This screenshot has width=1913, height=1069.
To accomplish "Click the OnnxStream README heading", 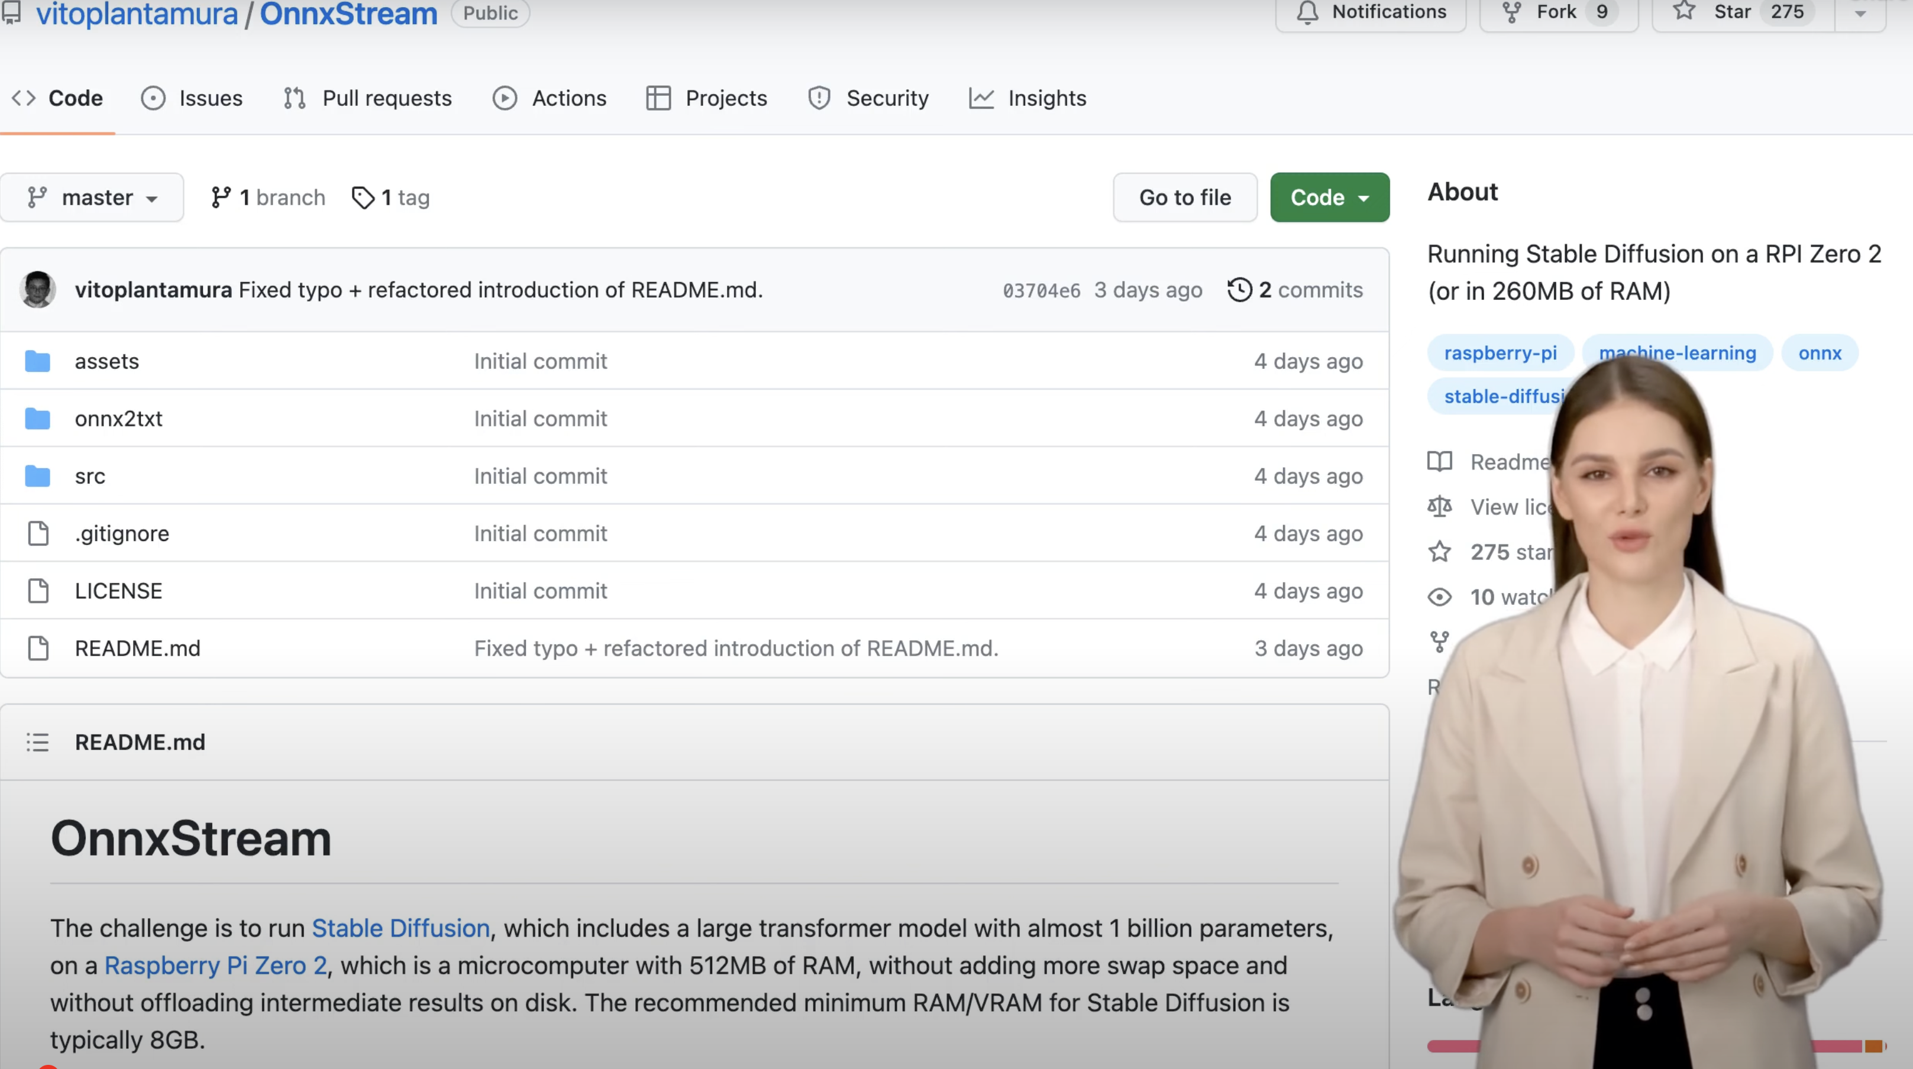I will [x=191, y=838].
